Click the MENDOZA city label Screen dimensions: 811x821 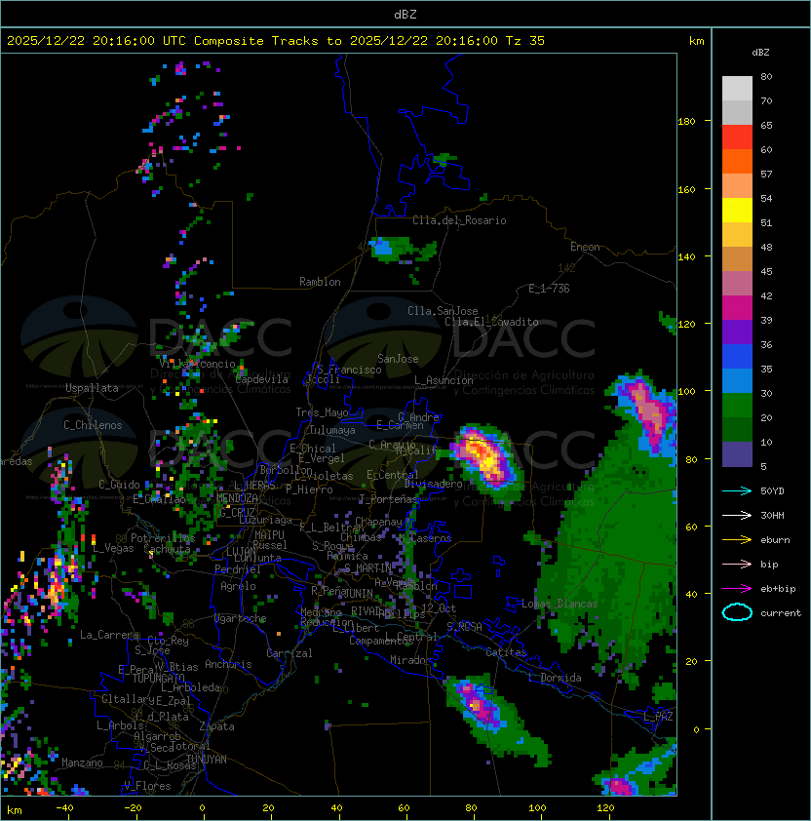coord(237,498)
